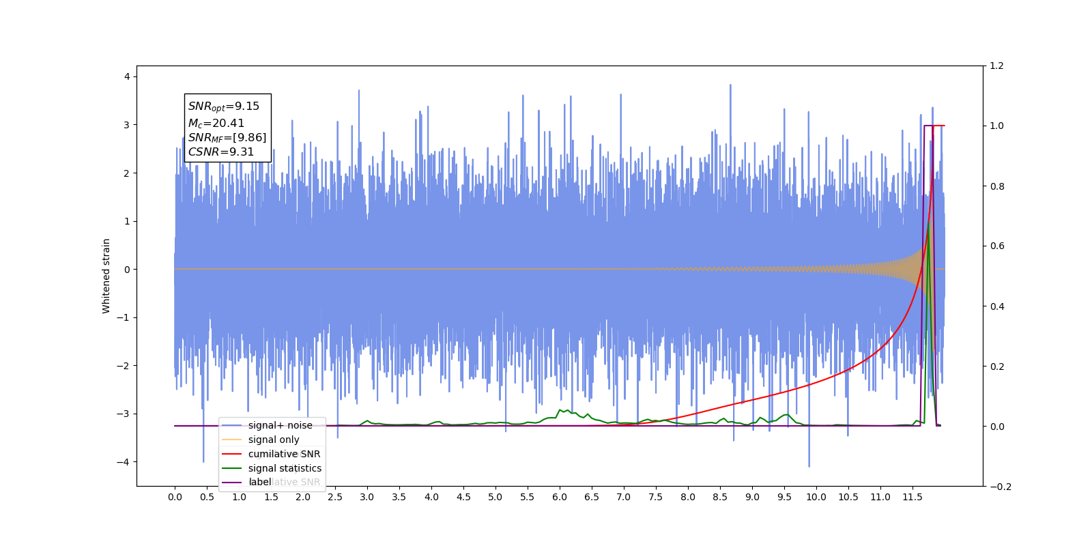Click the green signal statistics legend line

point(232,468)
